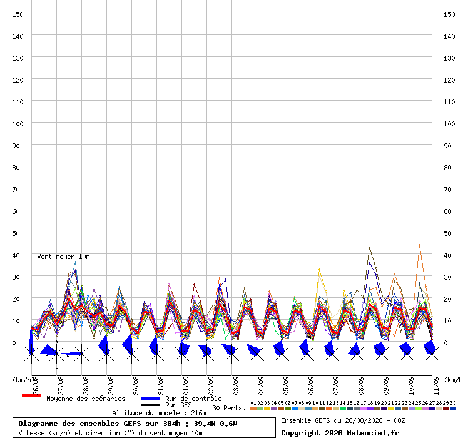Click the 'Run de contrôle' legend label

(x=193, y=399)
